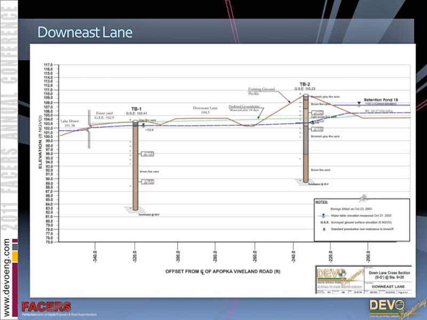Viewport: 427px width, 320px height.
Task: Click the TB-2 boring column
Action: pyautogui.click(x=306, y=139)
